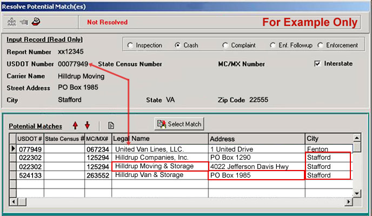This screenshot has height=216, width=372.
Task: Select the Hilldrup Van & Storage cell
Action: pos(160,175)
